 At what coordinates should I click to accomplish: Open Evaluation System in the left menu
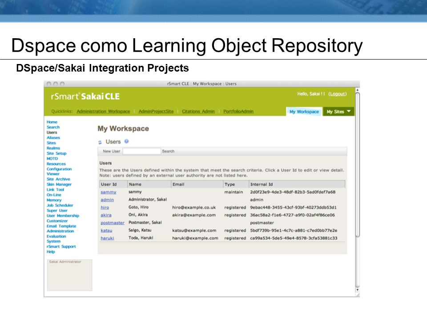point(56,239)
